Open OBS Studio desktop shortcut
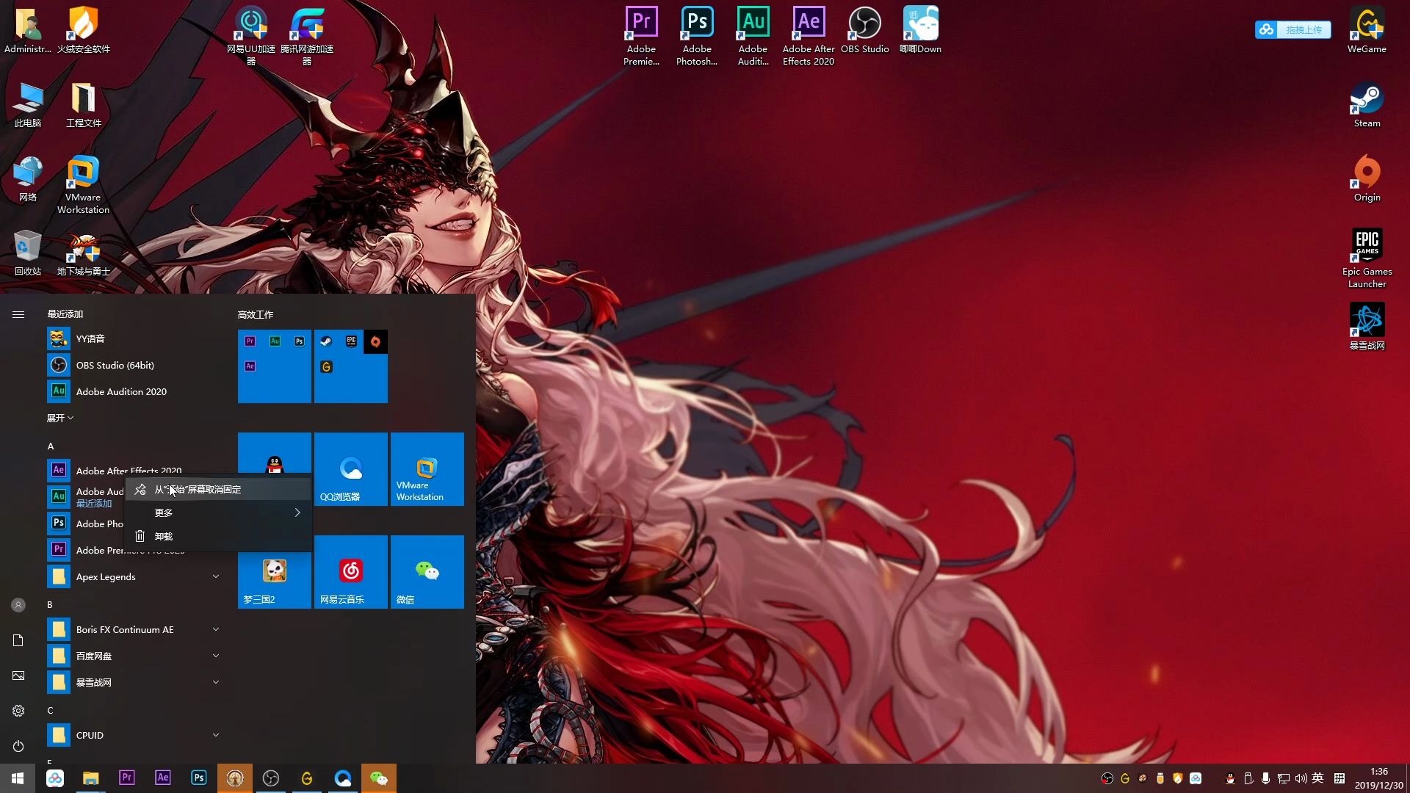The width and height of the screenshot is (1410, 793). tap(864, 30)
